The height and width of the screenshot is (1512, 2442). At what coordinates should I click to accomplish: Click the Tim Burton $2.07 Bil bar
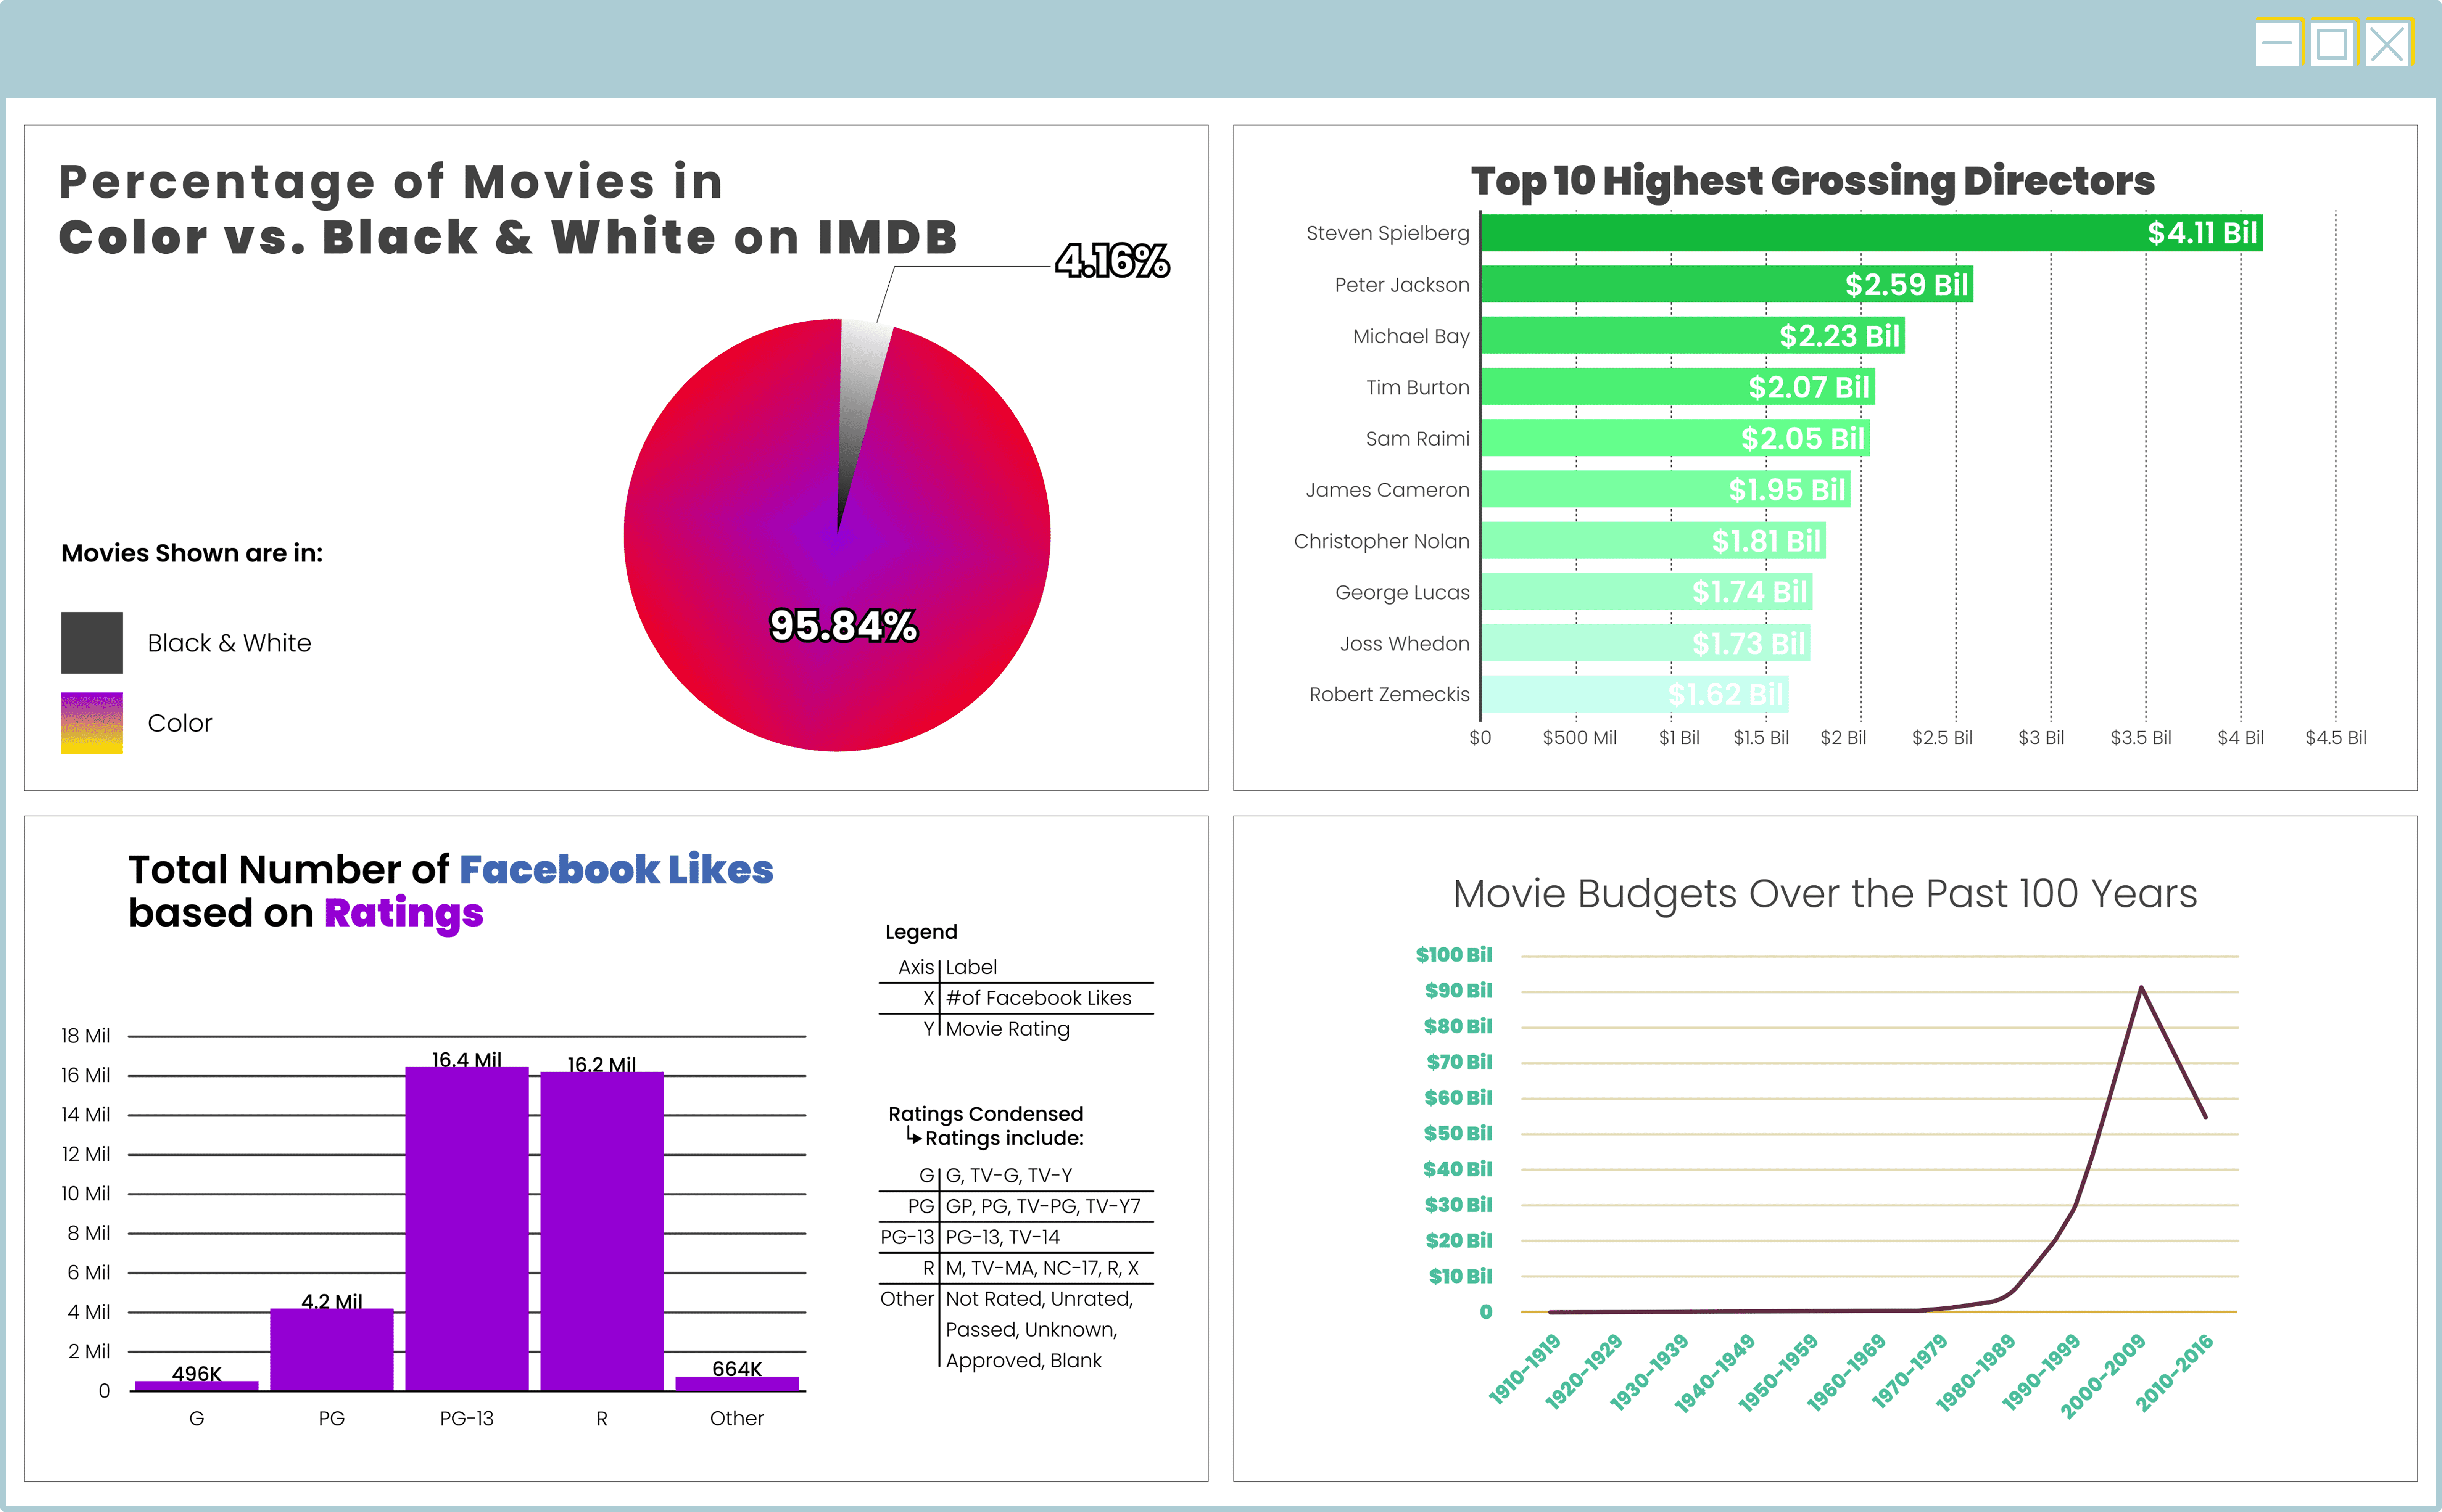coord(1678,387)
